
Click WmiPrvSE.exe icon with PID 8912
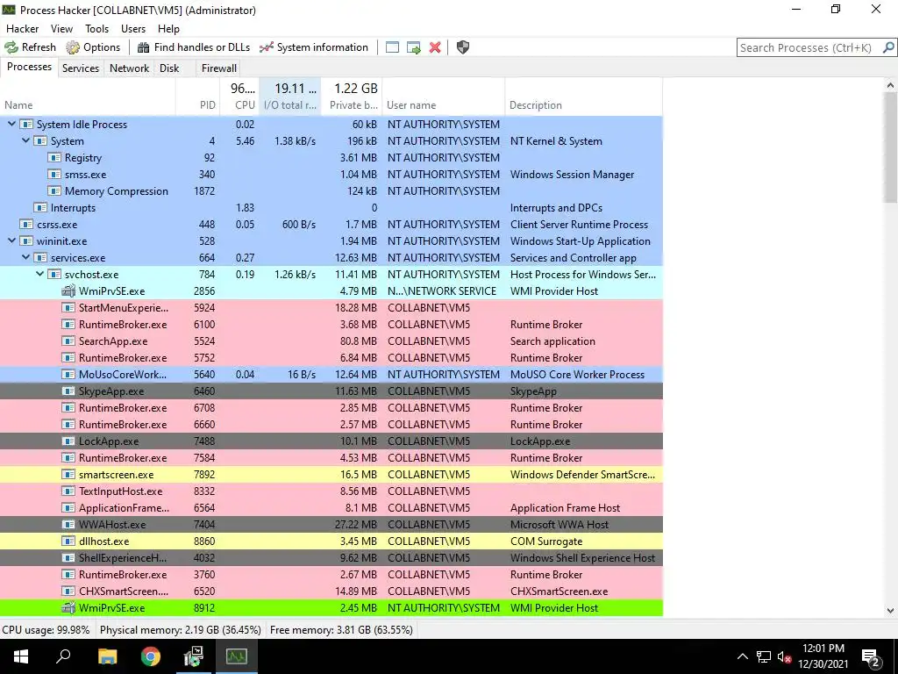coord(68,607)
